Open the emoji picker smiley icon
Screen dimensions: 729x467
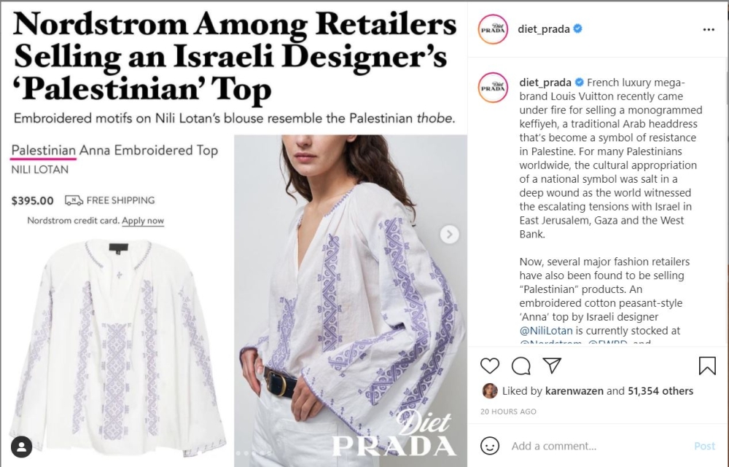[490, 446]
